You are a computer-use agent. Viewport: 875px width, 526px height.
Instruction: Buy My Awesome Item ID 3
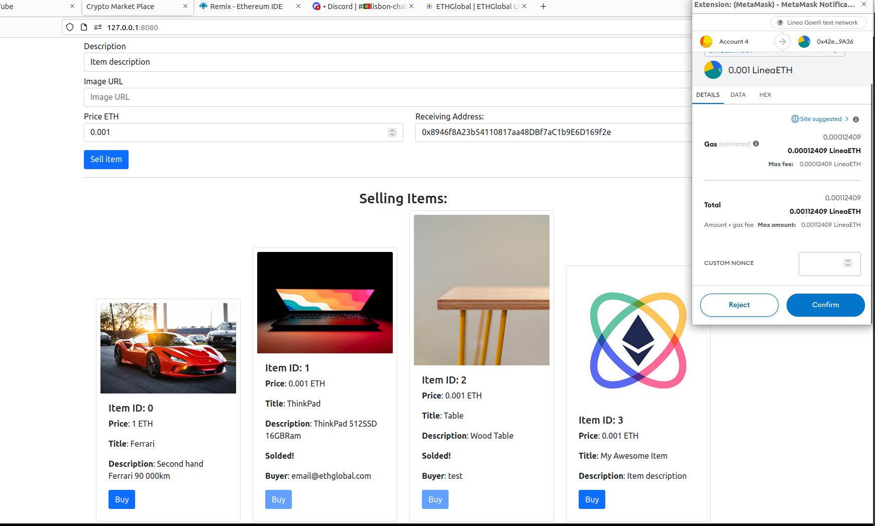click(x=592, y=499)
